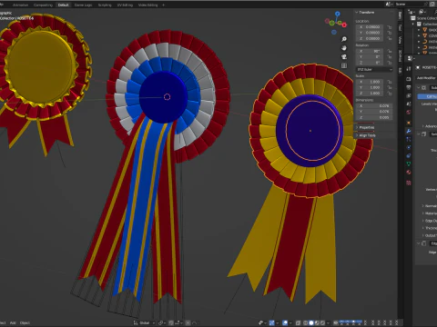
Task: Click the Add Modifier button
Action: click(x=426, y=78)
